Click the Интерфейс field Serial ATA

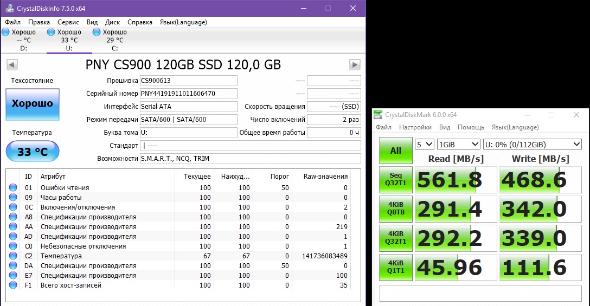point(189,106)
